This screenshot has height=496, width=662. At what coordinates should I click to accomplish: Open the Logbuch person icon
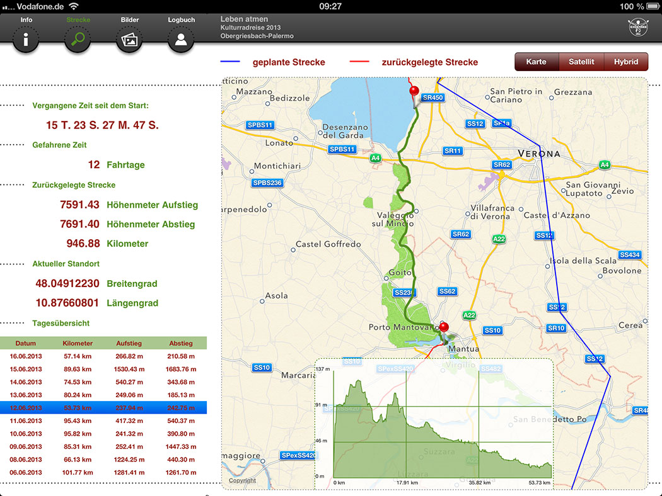pyautogui.click(x=181, y=40)
